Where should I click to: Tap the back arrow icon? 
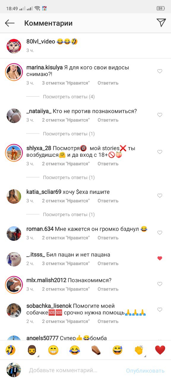[x=10, y=23]
